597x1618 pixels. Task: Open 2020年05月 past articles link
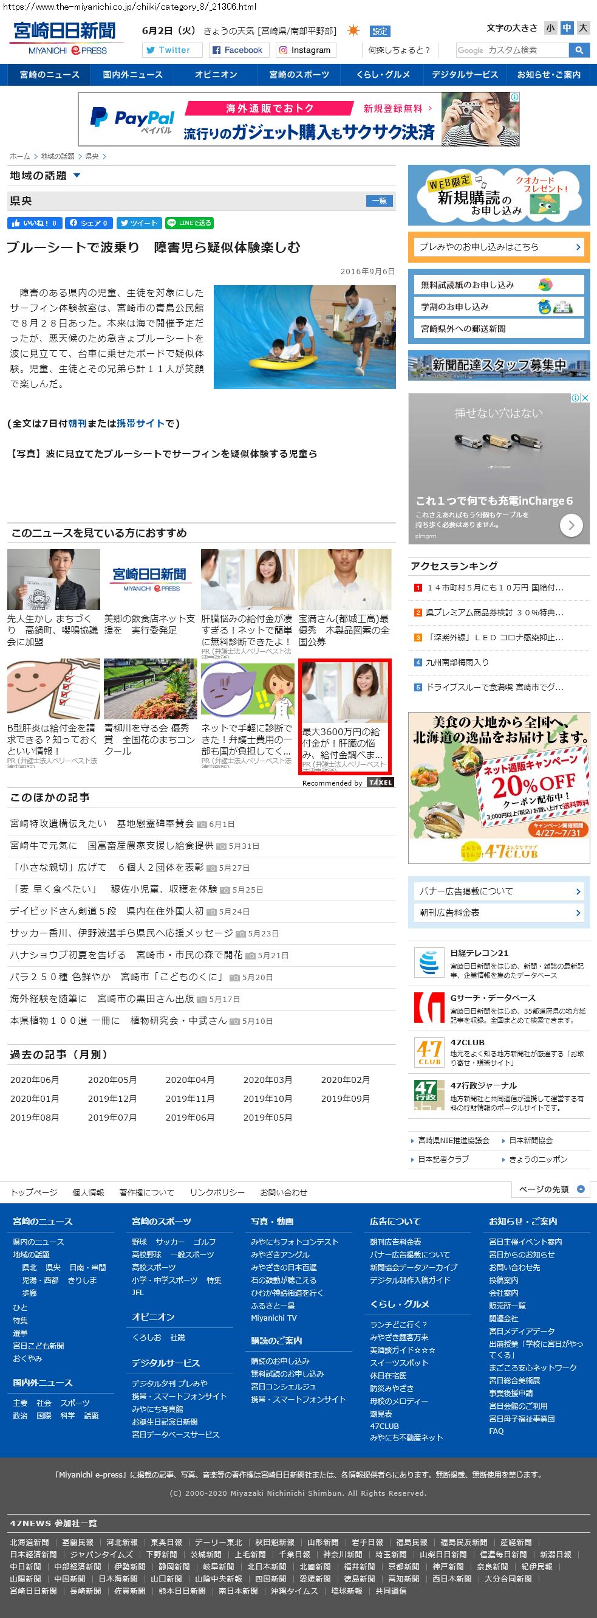[x=112, y=1080]
